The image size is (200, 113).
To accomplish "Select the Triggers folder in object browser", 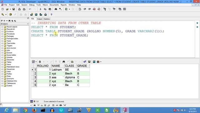I will [9, 46].
